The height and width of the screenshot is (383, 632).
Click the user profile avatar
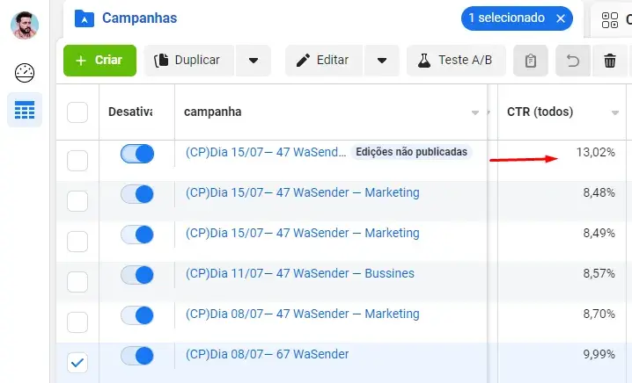point(25,25)
